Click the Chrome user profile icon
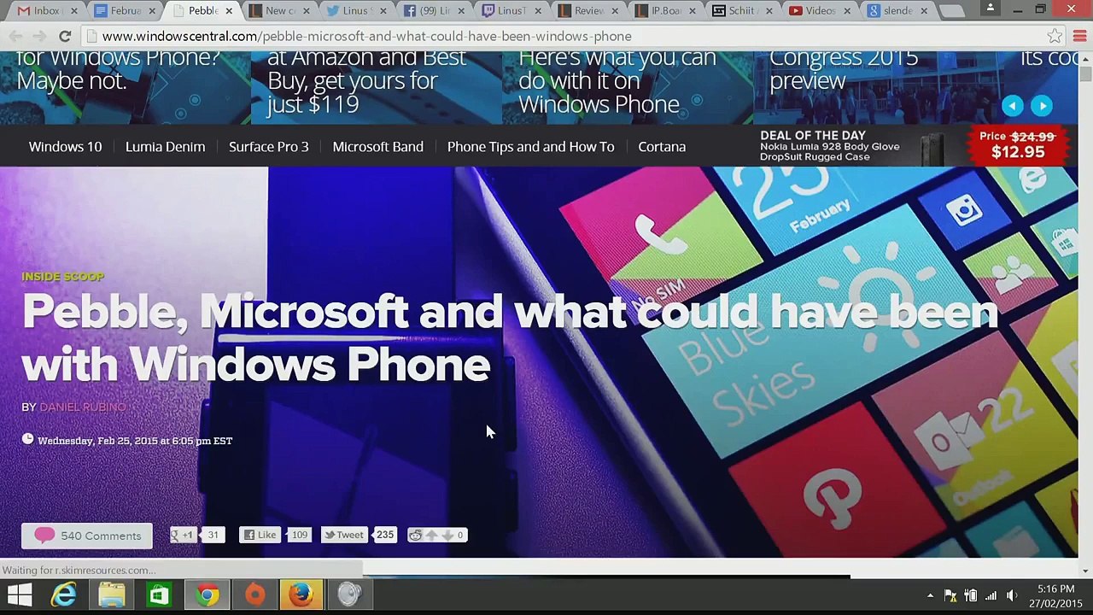Screen dimensions: 1093x615 [991, 8]
